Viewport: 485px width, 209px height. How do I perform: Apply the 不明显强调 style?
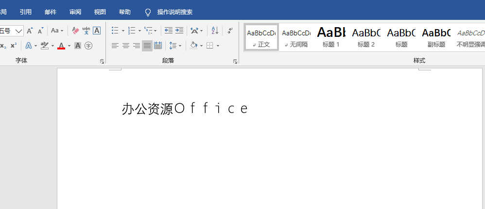pos(470,37)
